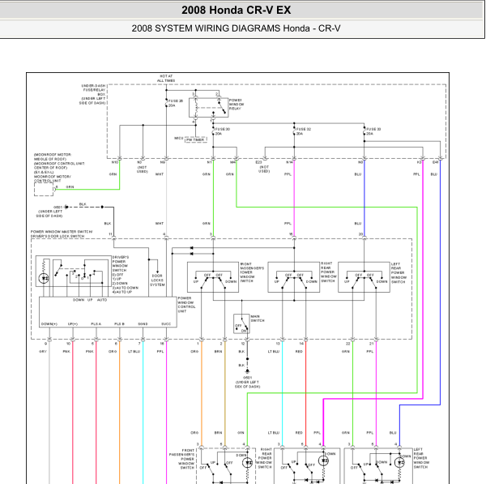Click the 'POWER WINDOW CONTROL UNIT' label

click(x=186, y=305)
